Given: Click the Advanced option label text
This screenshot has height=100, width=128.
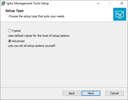Looking at the screenshot, I should coord(18,41).
